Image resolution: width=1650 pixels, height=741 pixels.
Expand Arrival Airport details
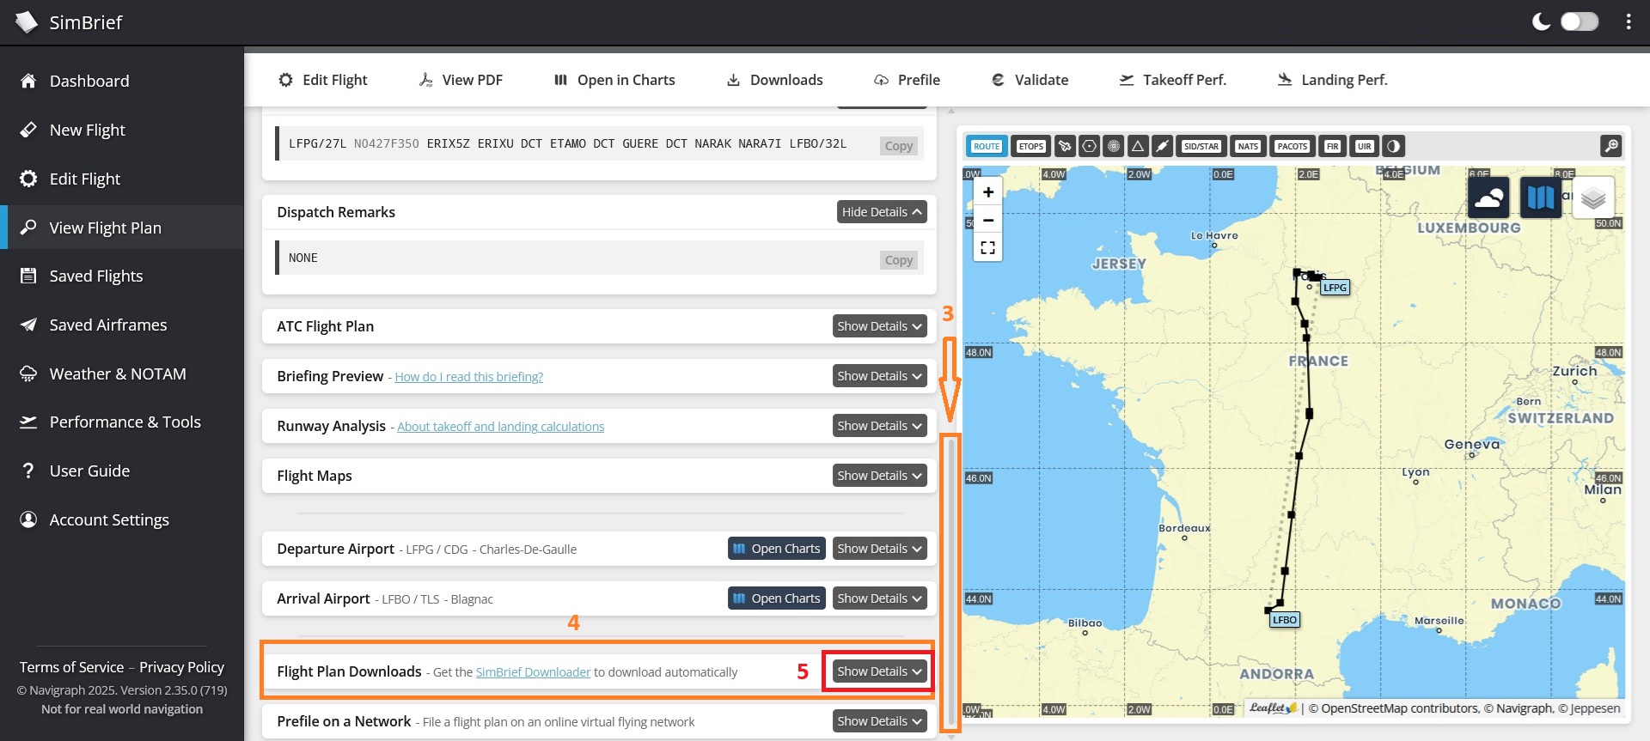point(879,598)
